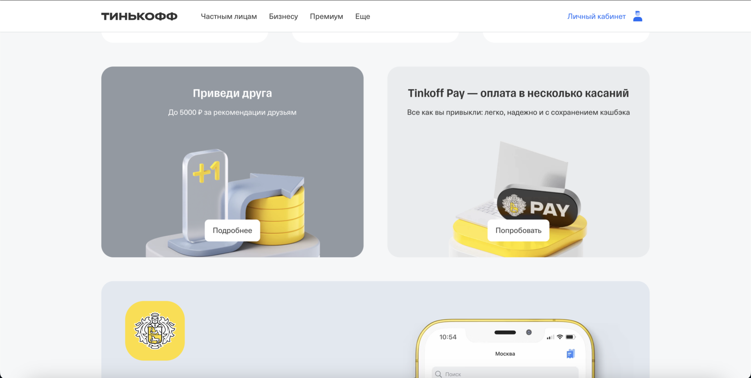
Task: Click the Приведи друга card heading
Action: (232, 93)
